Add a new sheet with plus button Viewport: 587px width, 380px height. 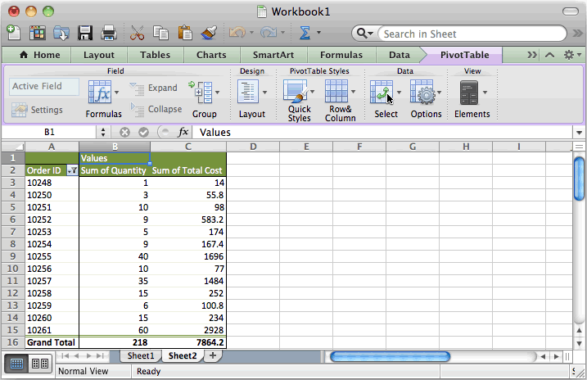pyautogui.click(x=213, y=355)
